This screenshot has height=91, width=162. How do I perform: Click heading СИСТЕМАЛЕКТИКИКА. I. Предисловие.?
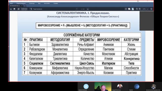(83, 13)
